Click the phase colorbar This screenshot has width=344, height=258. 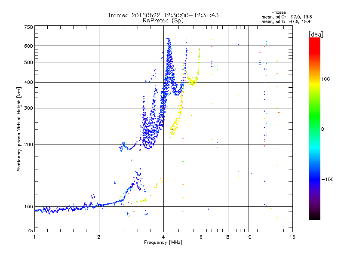315,128
